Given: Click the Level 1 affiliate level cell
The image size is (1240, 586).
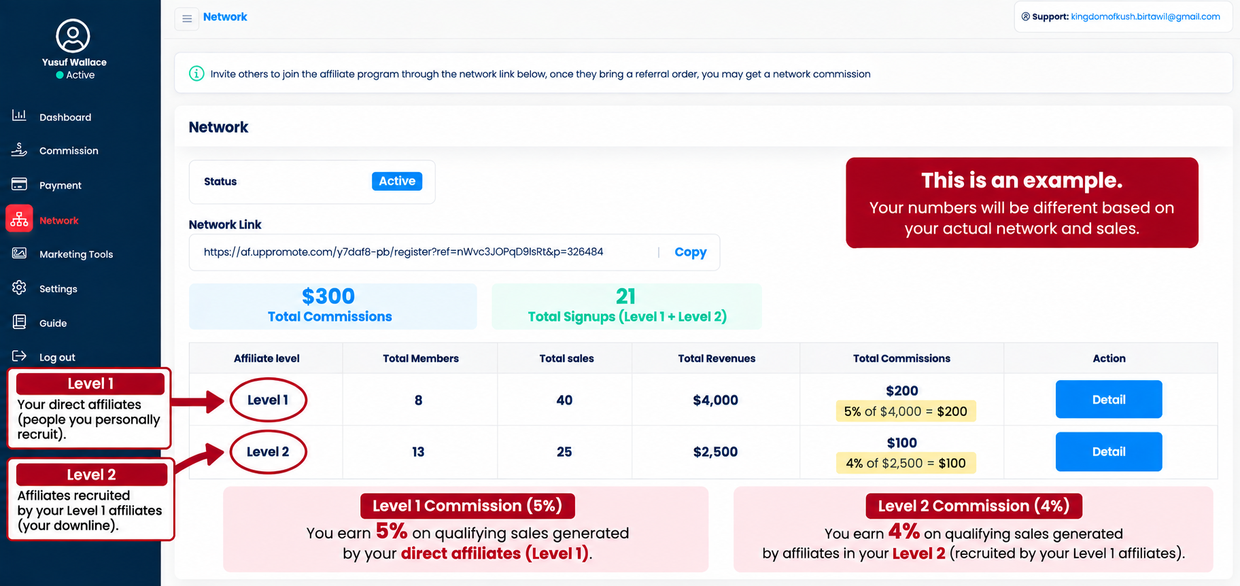Looking at the screenshot, I should point(268,400).
